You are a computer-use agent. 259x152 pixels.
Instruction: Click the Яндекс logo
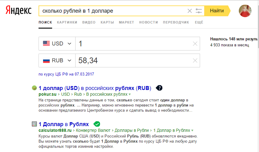click(x=18, y=10)
